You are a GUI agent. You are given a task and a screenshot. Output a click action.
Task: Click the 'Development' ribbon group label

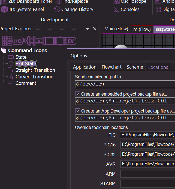click(55, 20)
